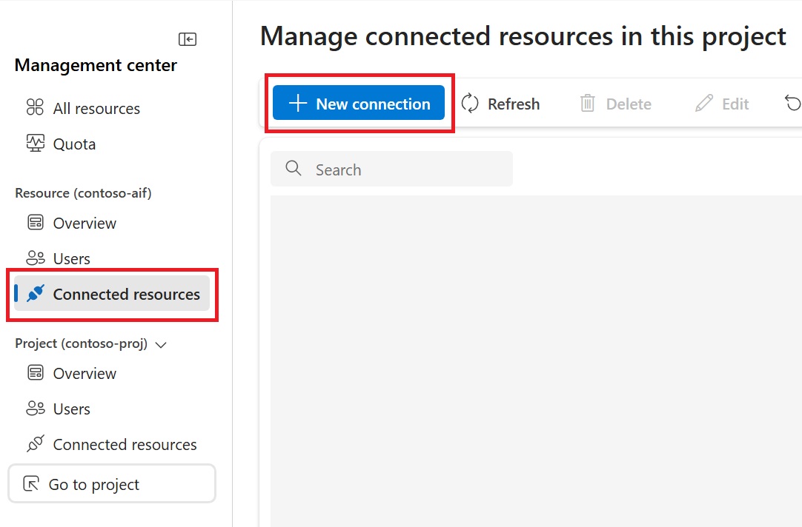
Task: Click the Overview icon under Project
Action: tap(35, 373)
